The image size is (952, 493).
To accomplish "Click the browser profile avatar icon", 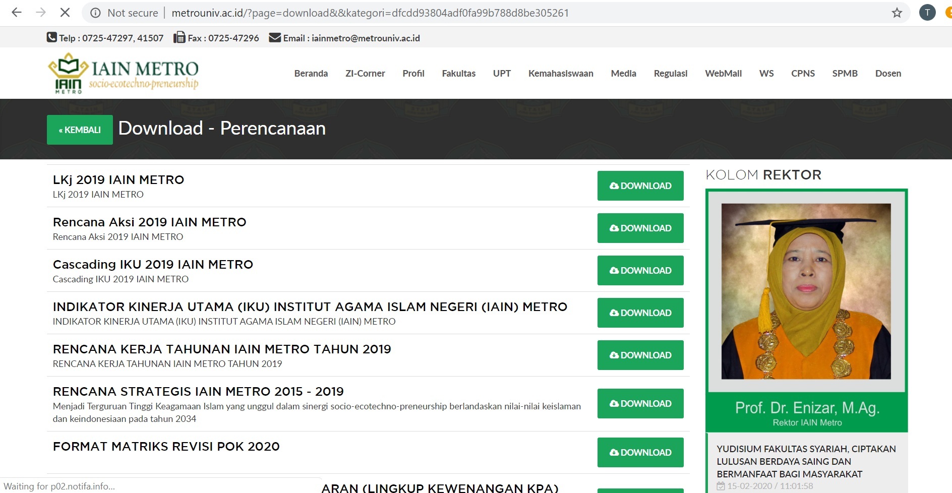I will click(x=928, y=13).
